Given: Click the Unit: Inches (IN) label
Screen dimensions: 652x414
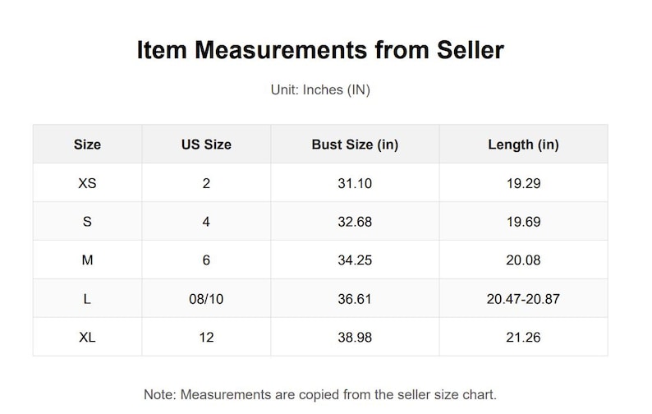Looking at the screenshot, I should click(x=320, y=90).
